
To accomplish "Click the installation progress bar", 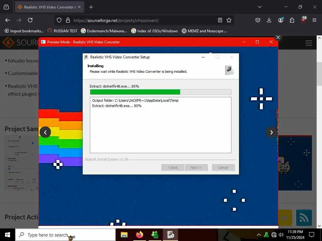I will coord(161,92).
